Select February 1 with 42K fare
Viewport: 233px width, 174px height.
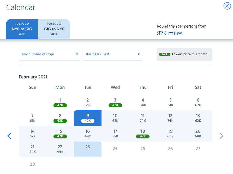(x=60, y=102)
